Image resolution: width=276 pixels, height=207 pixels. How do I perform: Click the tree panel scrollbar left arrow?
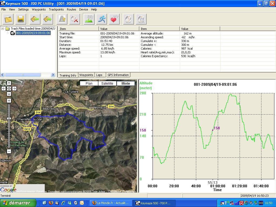(x=2, y=75)
